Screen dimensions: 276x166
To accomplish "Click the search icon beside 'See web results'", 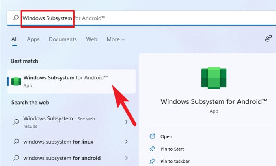I will click(x=16, y=122).
